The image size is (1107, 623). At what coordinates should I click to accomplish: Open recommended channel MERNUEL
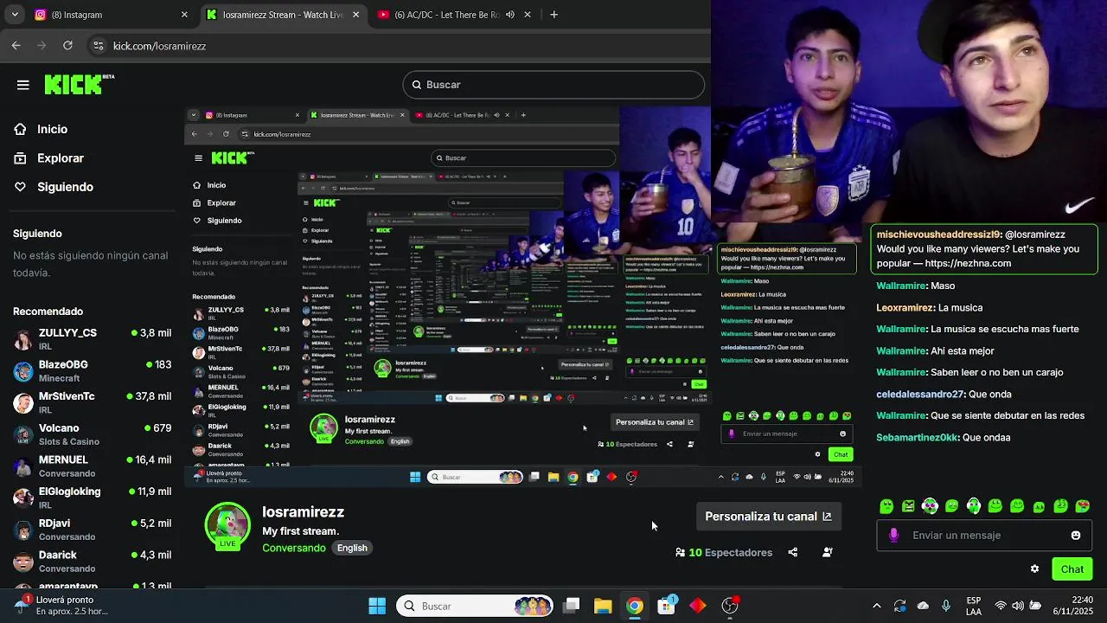(92, 466)
